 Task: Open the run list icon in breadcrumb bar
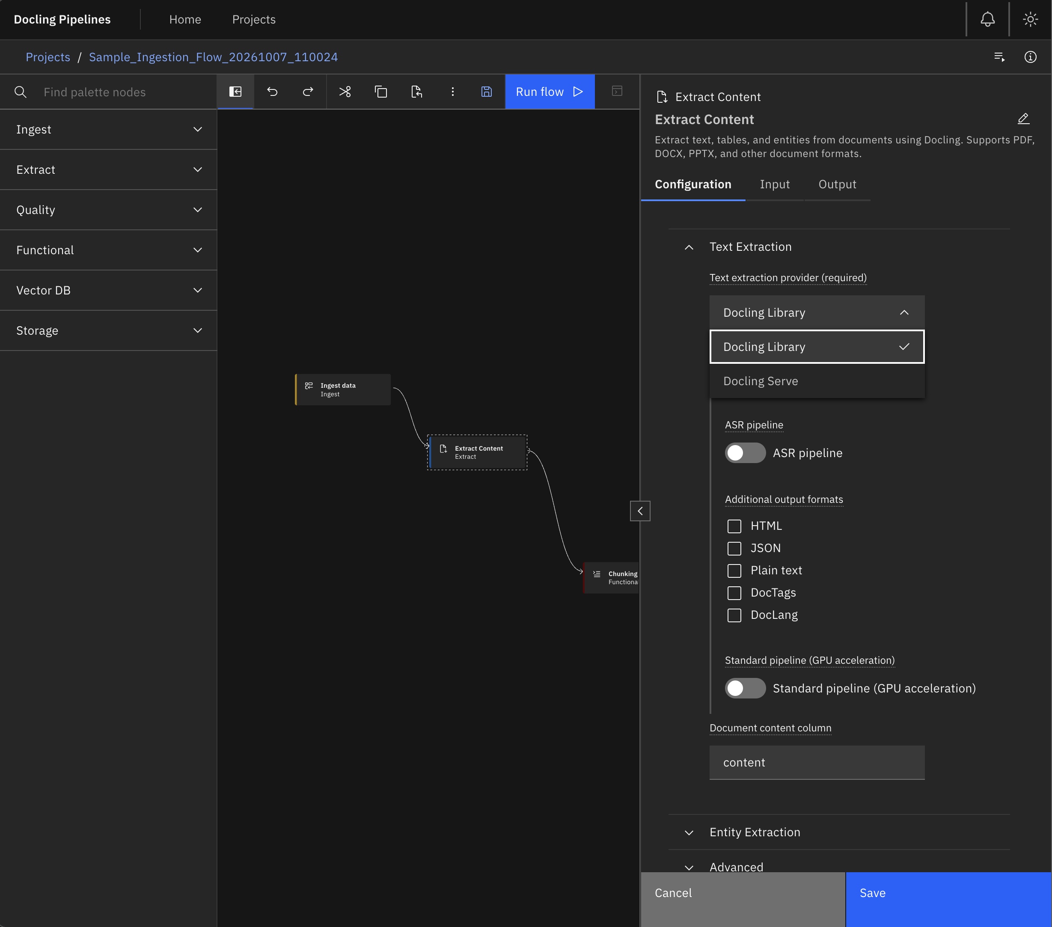pyautogui.click(x=999, y=57)
